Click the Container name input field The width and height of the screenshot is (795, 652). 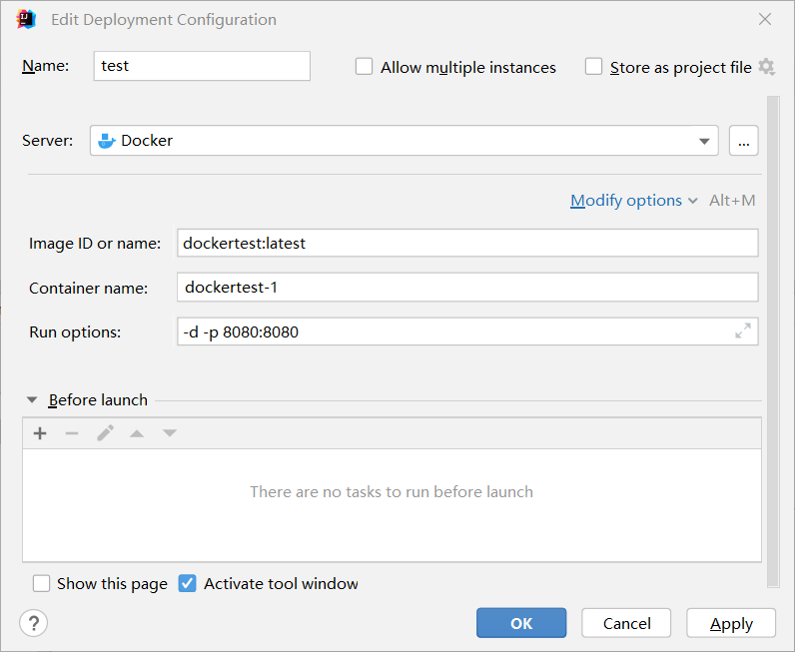pyautogui.click(x=467, y=288)
